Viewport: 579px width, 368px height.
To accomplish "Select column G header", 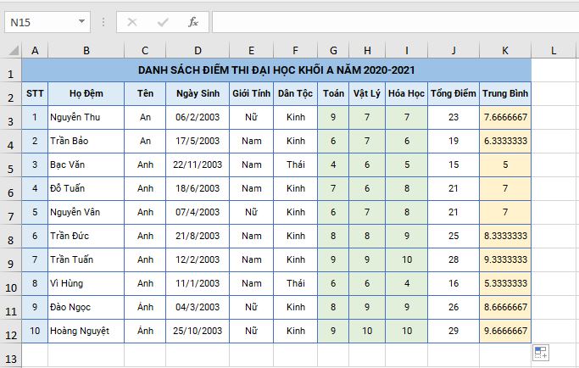I will click(x=333, y=50).
